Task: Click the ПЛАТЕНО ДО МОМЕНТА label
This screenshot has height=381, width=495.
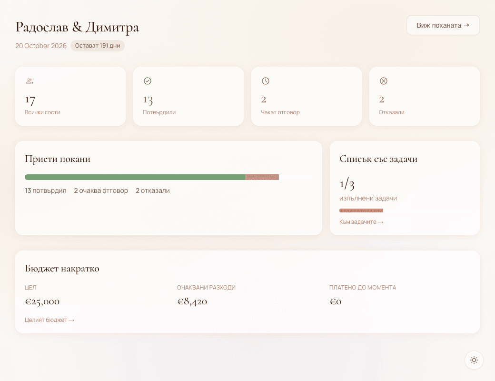Action: pyautogui.click(x=363, y=288)
